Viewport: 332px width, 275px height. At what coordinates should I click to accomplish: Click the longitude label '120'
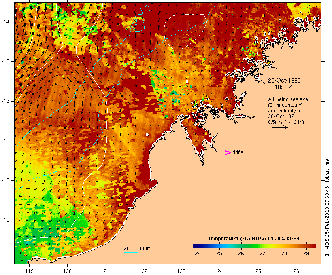(x=67, y=271)
